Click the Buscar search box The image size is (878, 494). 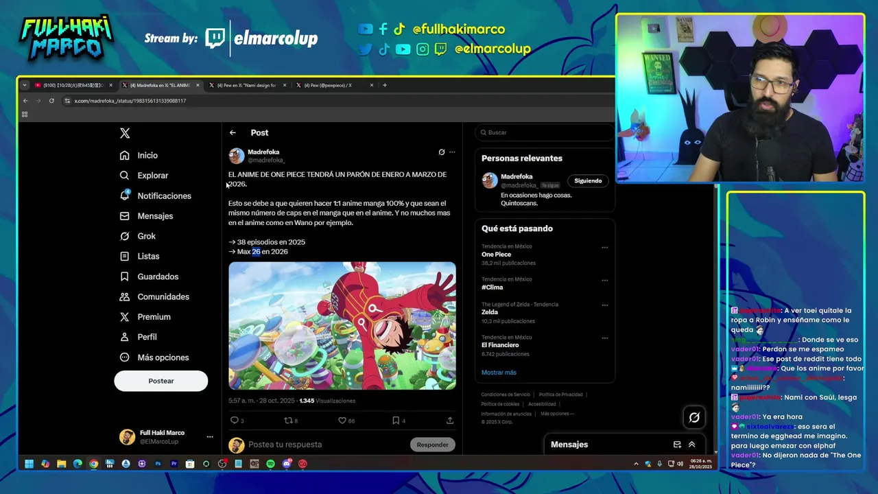545,132
